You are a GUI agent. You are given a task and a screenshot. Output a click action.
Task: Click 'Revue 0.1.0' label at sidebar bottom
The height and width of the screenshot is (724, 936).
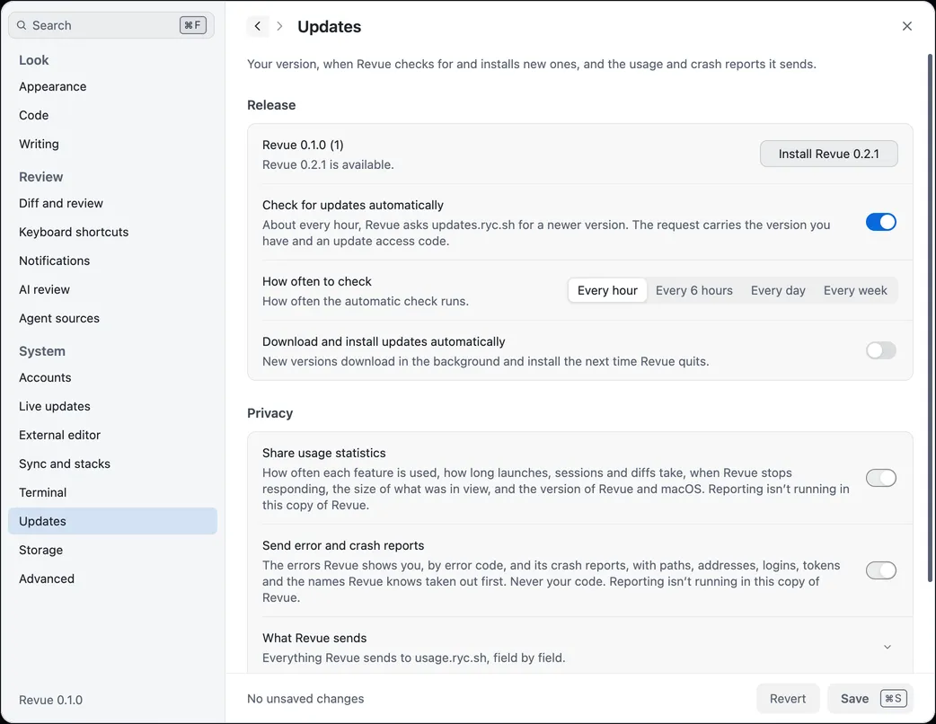coord(50,700)
